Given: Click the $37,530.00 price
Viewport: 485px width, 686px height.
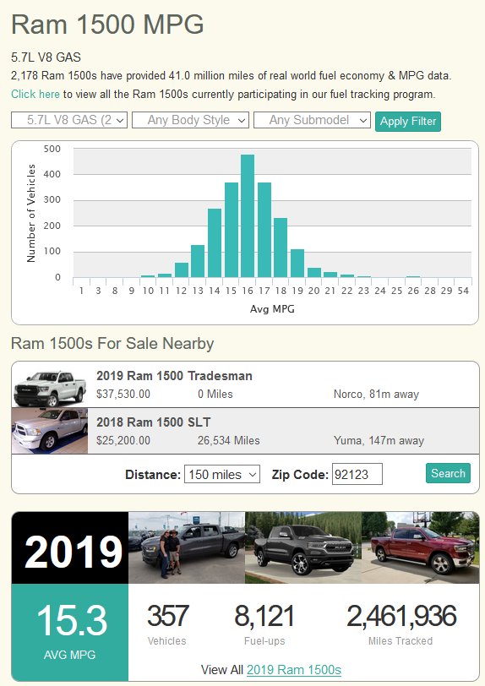Looking at the screenshot, I should click(x=123, y=394).
